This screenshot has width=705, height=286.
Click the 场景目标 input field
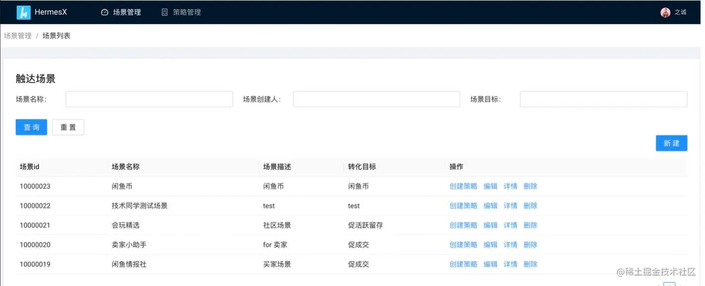pos(603,99)
